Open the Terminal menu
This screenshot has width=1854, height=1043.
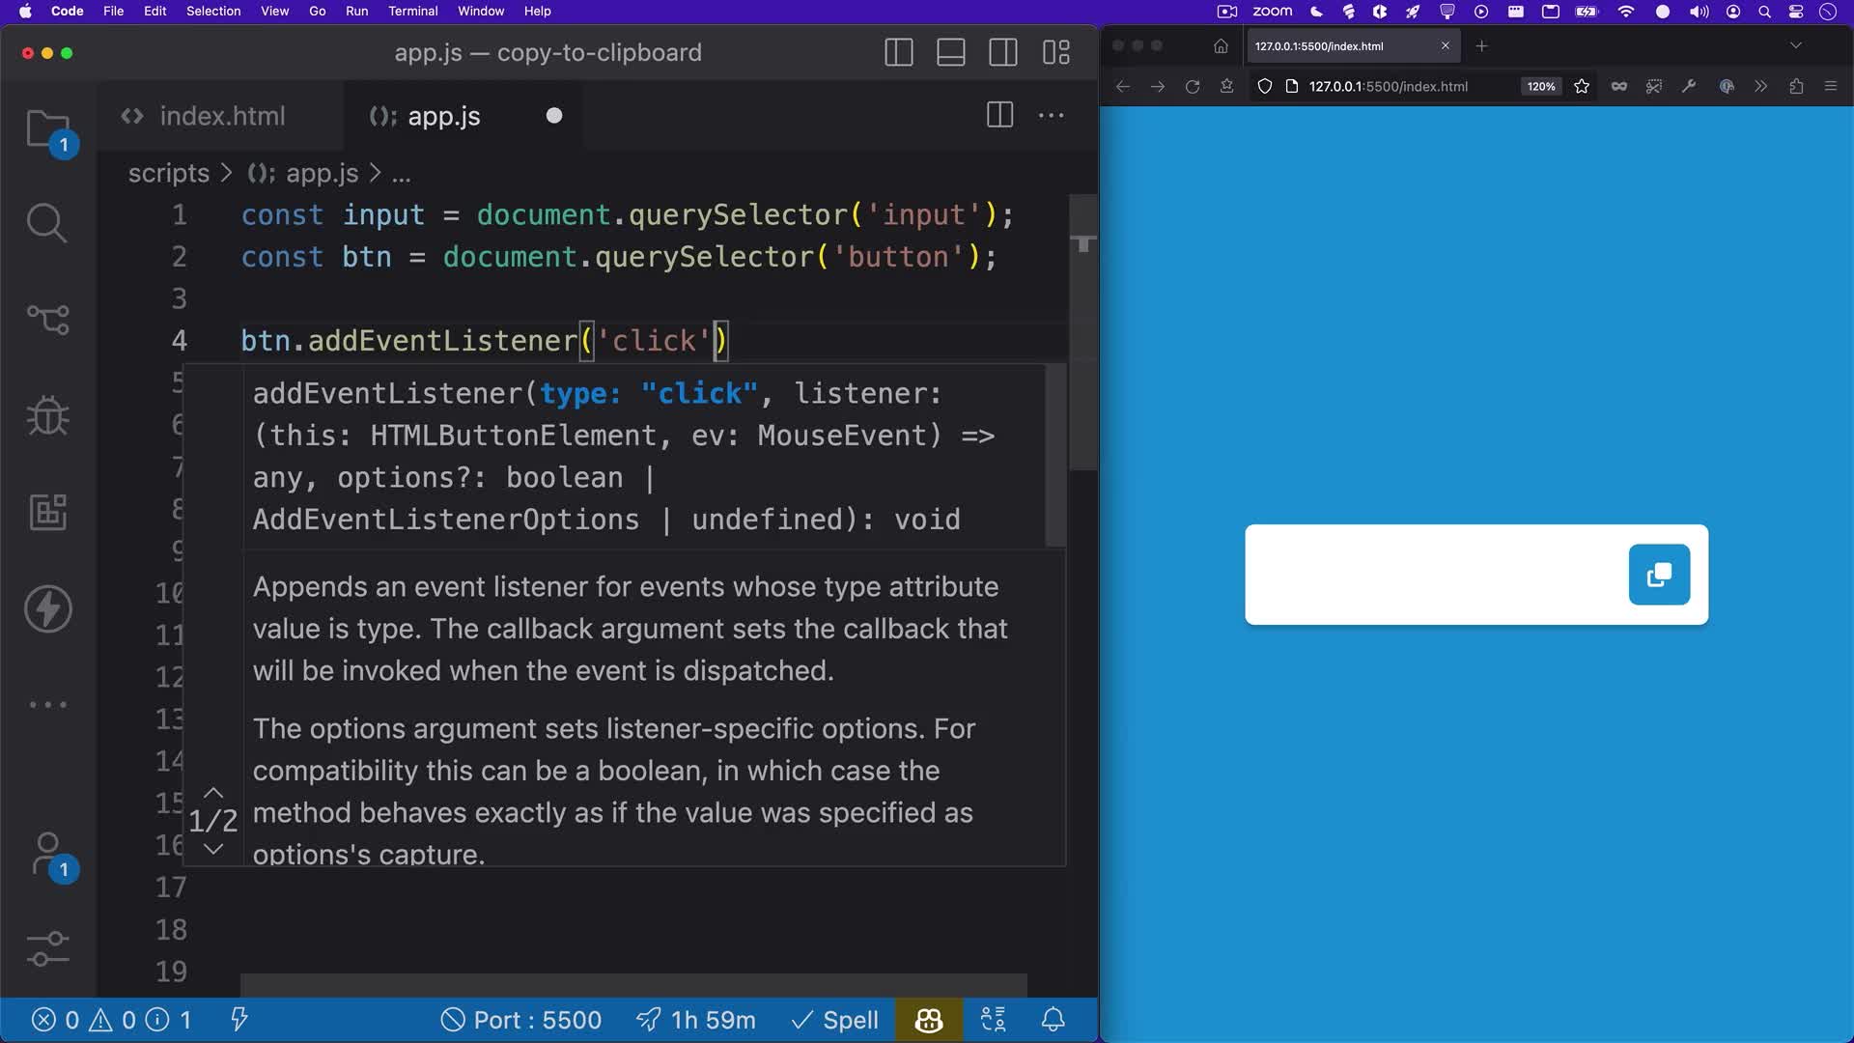coord(412,11)
